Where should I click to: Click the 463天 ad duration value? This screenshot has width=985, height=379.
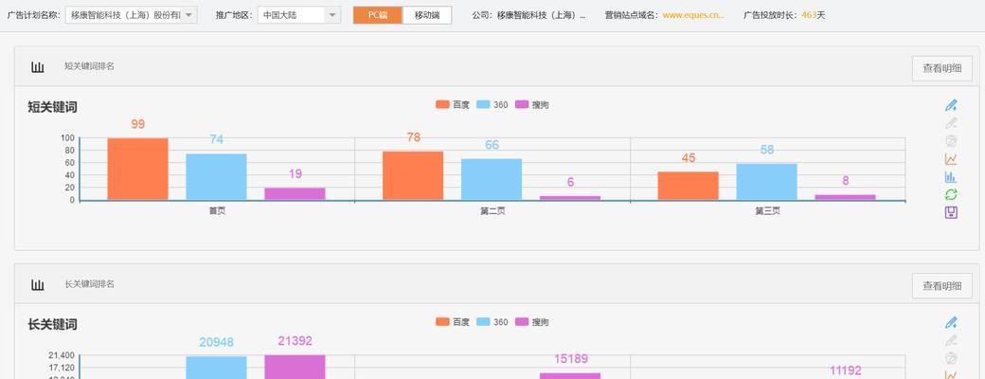coord(813,15)
